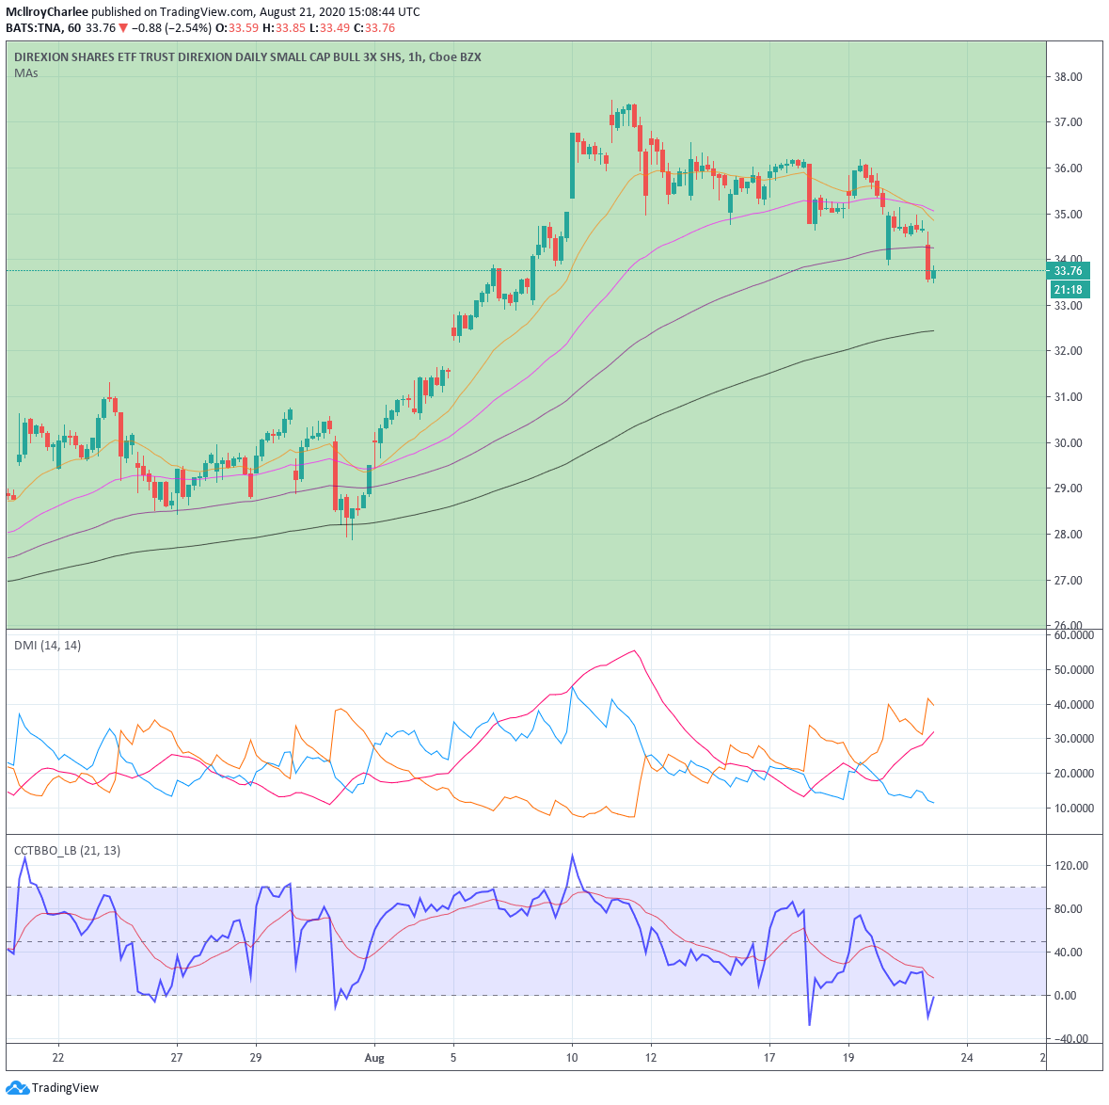The height and width of the screenshot is (1105, 1109).
Task: Click the 29.00 price axis label
Action: click(1068, 488)
